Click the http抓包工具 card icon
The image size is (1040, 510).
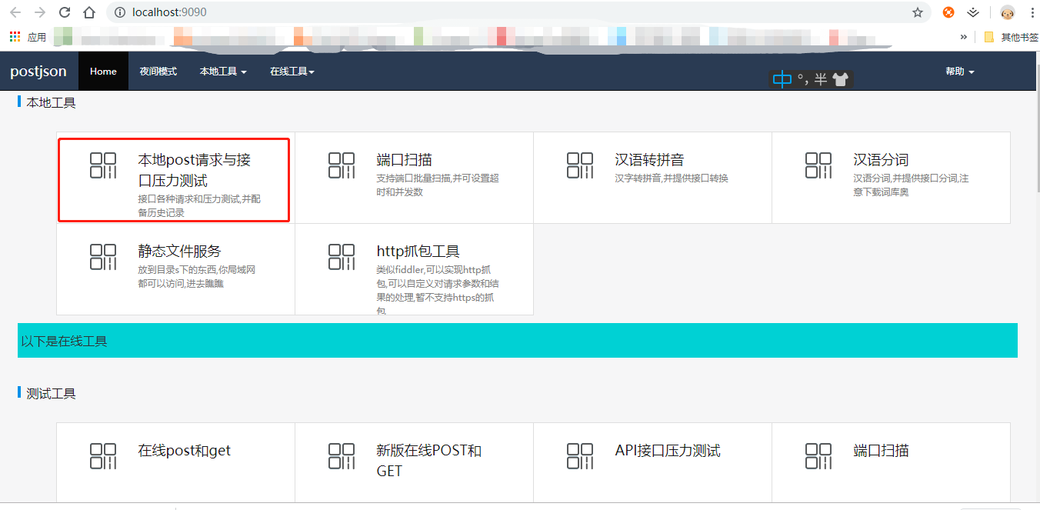[342, 257]
